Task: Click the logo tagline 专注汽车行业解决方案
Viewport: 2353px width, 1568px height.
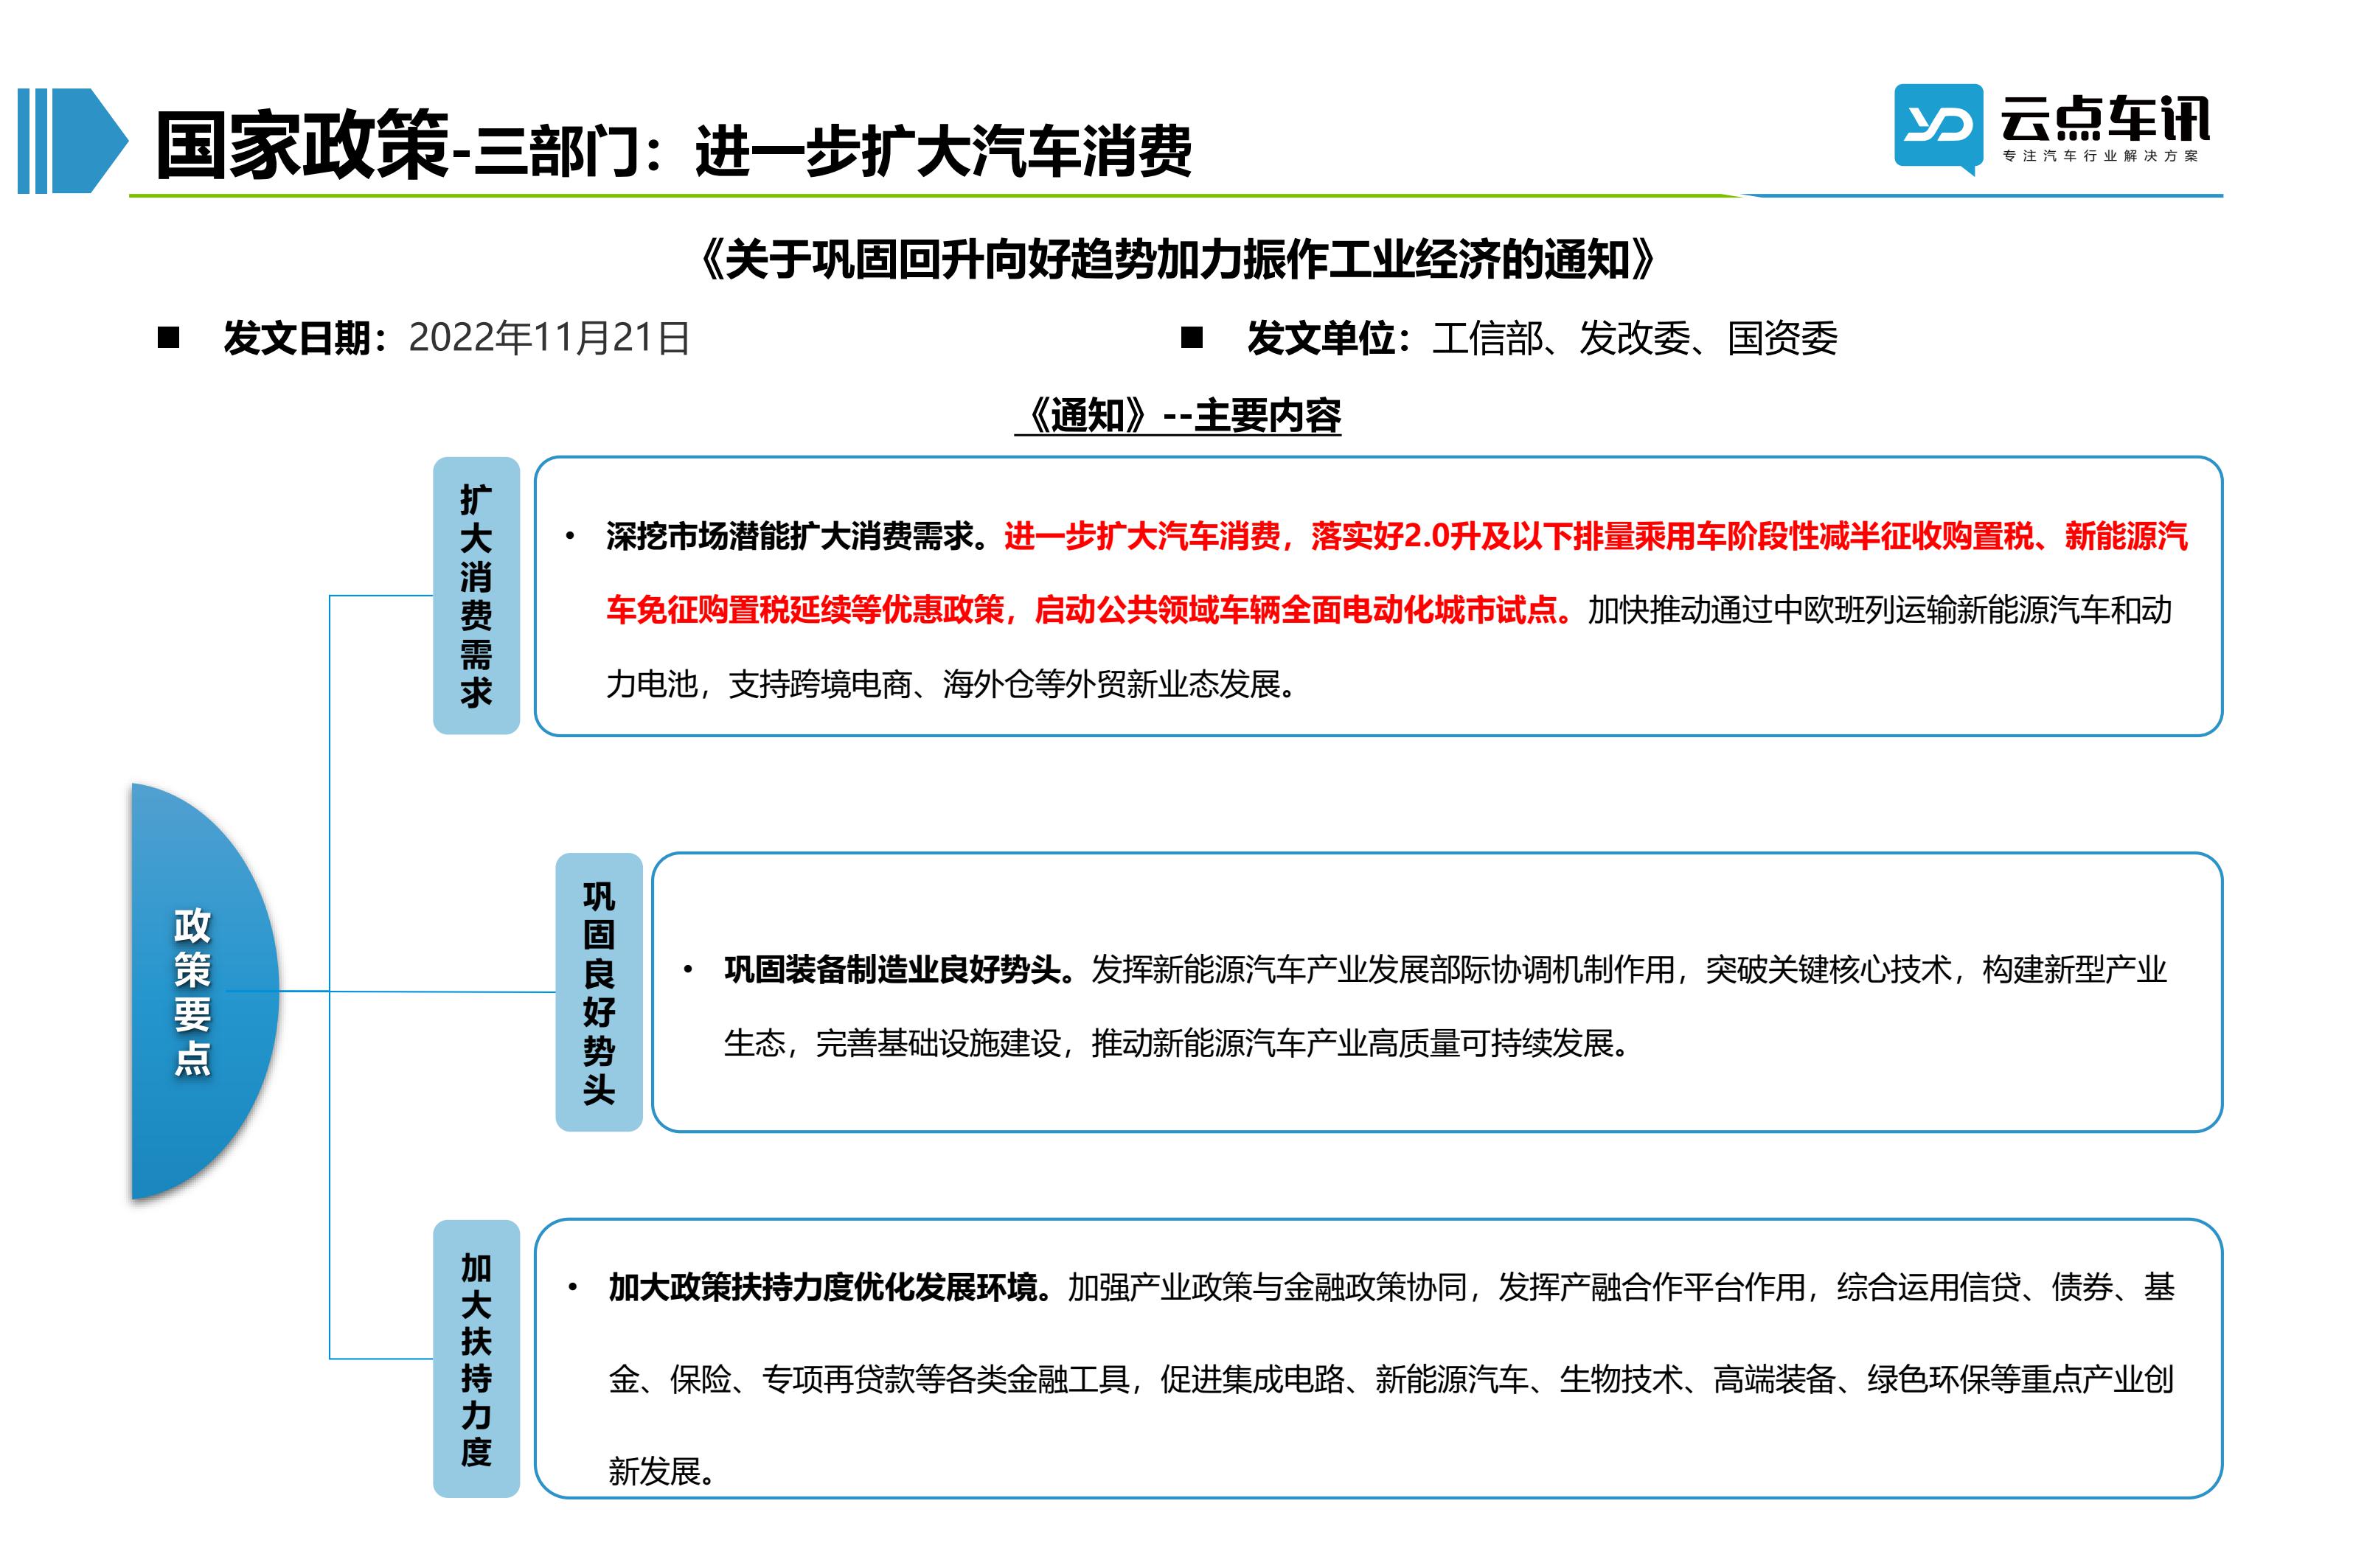Action: (2101, 156)
